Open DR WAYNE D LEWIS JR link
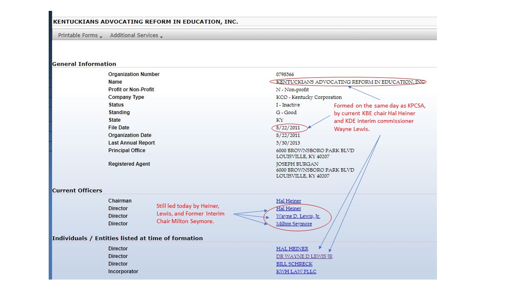This screenshot has width=515, height=290. [x=304, y=257]
